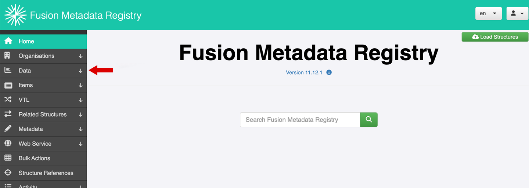Click the green search magnifier button
Viewport: 529px width, 188px height.
point(369,120)
